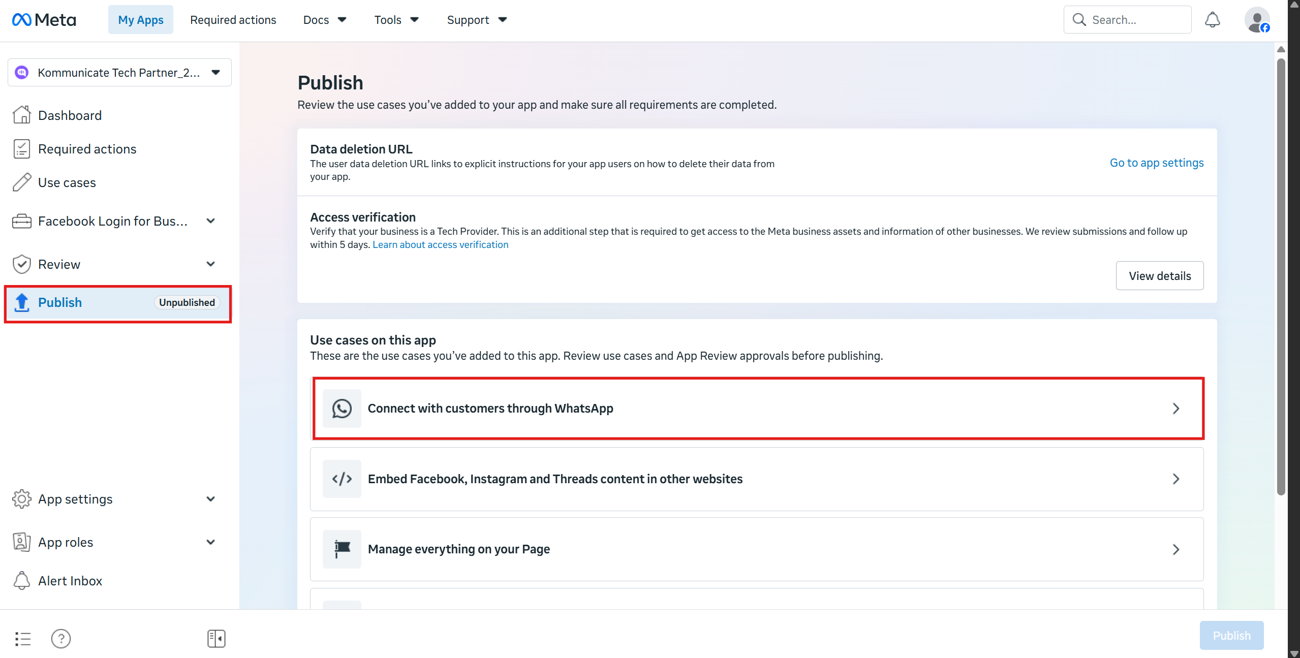1300x658 pixels.
Task: Expand Facebook Login for Business section
Action: click(211, 221)
